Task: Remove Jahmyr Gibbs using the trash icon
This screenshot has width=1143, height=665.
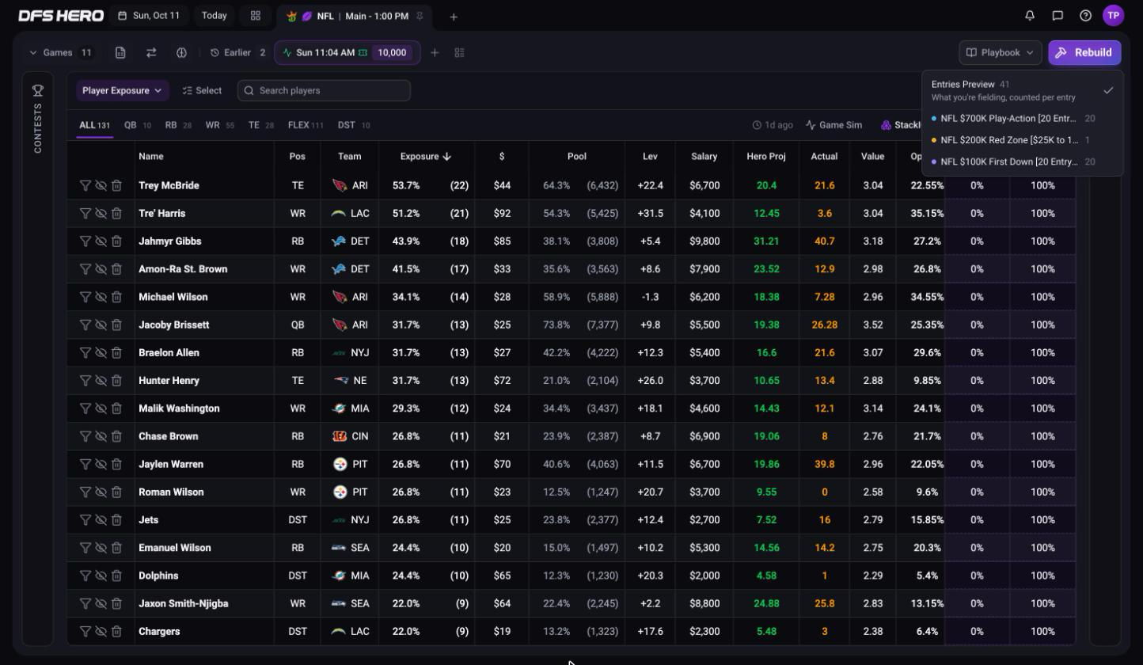Action: click(x=116, y=241)
